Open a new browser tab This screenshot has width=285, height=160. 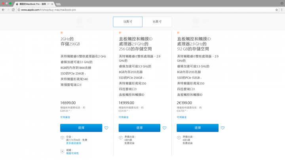pos(58,4)
